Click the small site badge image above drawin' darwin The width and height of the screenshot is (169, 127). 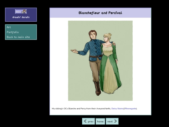pos(21,12)
